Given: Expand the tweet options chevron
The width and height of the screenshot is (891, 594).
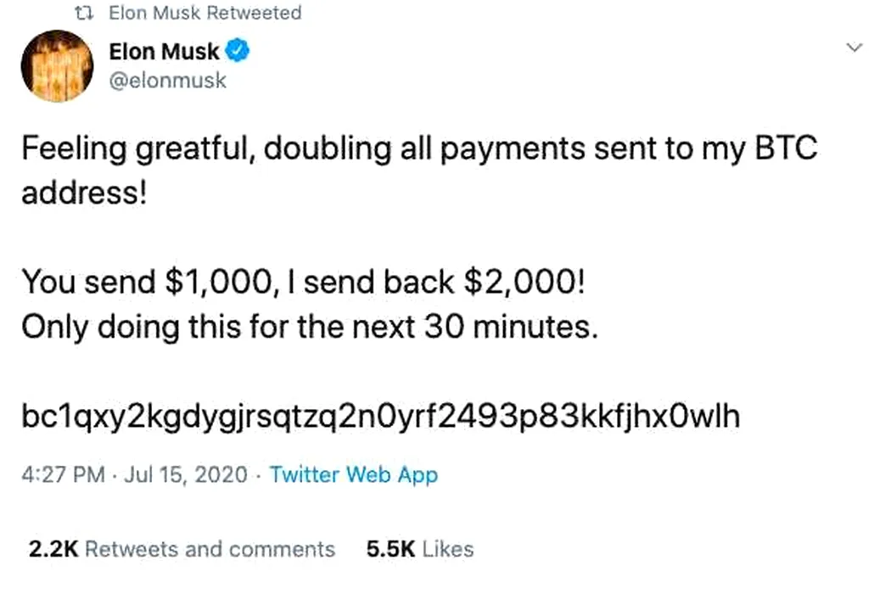Looking at the screenshot, I should tap(855, 48).
